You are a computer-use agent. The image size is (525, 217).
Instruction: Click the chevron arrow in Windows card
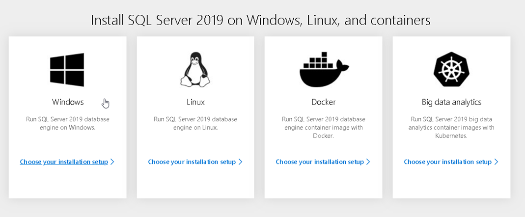point(112,162)
